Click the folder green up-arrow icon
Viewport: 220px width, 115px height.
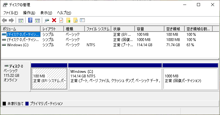[x=68, y=20]
